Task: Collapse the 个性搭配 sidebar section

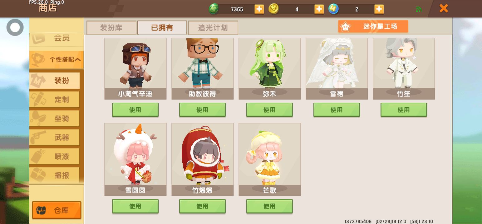Action: click(x=57, y=59)
